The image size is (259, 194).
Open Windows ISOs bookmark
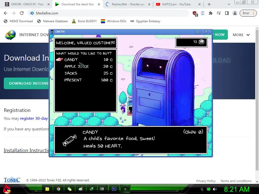tap(114, 21)
